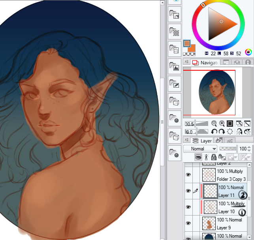Open the color pattern material folder

pos(174,14)
